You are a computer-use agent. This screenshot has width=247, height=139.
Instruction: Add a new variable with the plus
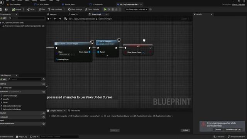[x=44, y=117]
